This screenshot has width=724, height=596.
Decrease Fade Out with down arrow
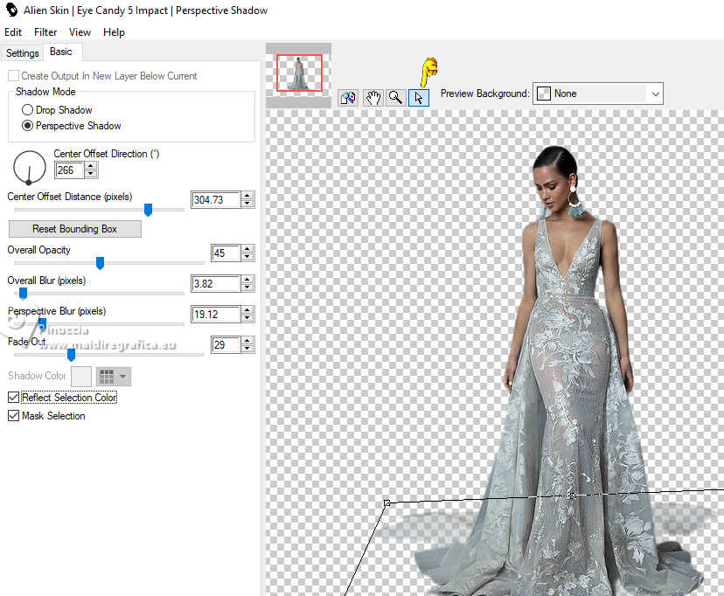[247, 349]
